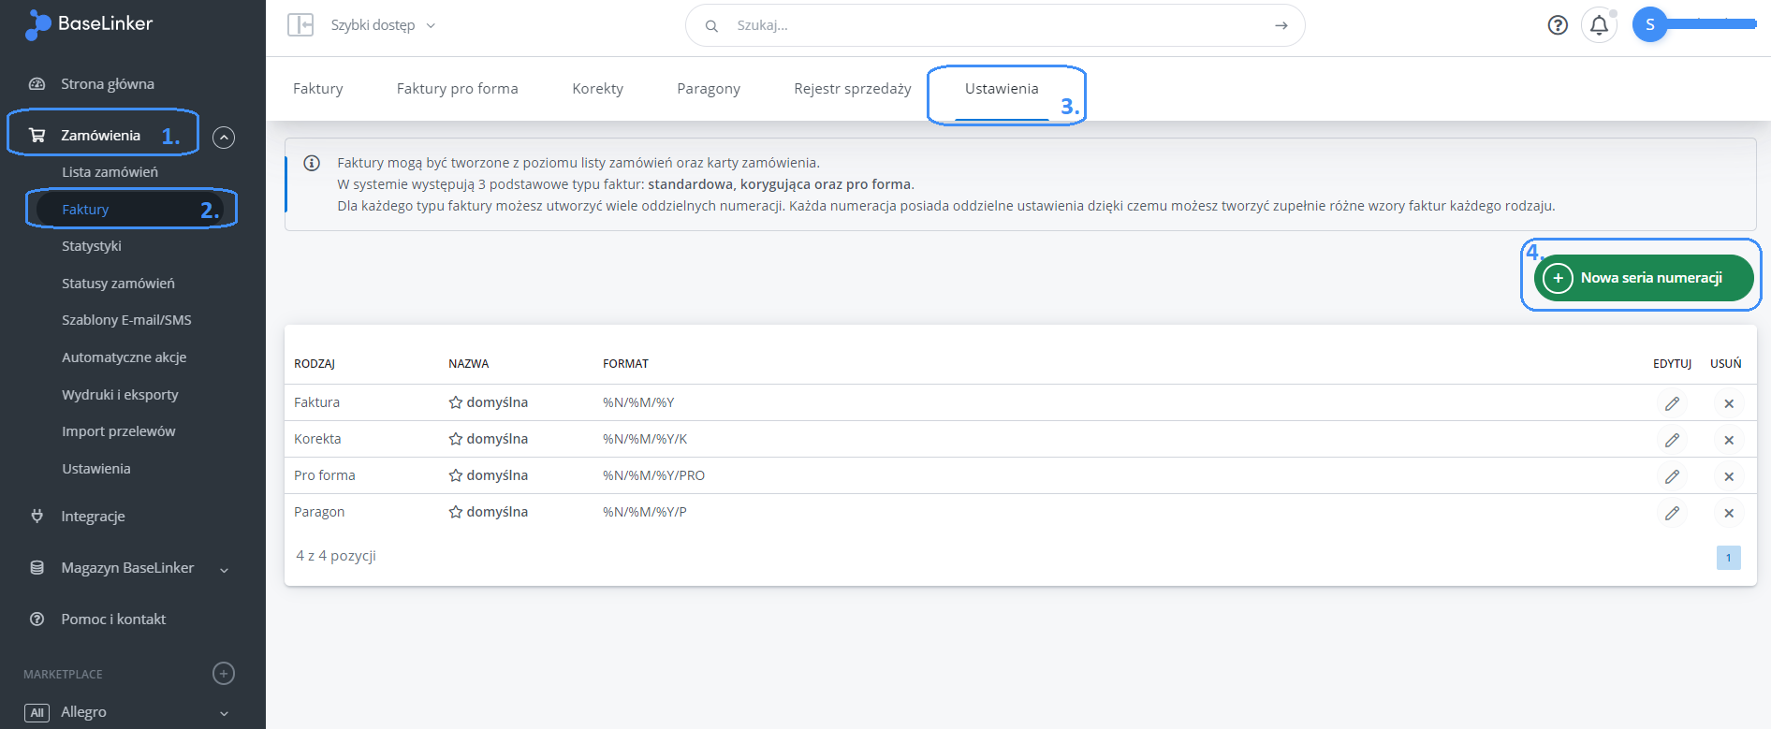Collapse the Zamówienia menu section
1771x729 pixels.
224,138
